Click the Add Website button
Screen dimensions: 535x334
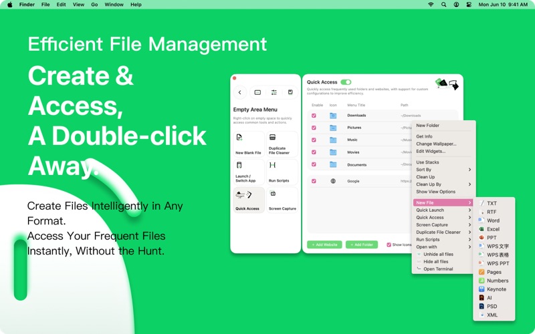[324, 244]
